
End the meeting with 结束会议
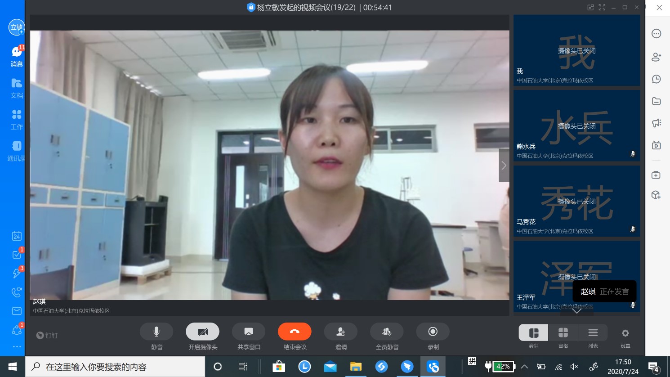pos(295,332)
